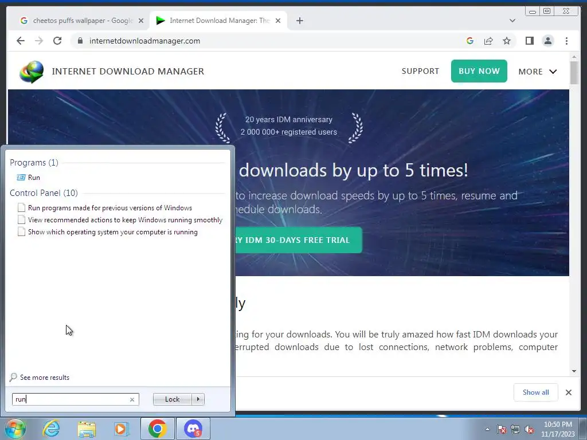Click the Lock button
Image resolution: width=587 pixels, height=440 pixels.
click(172, 399)
